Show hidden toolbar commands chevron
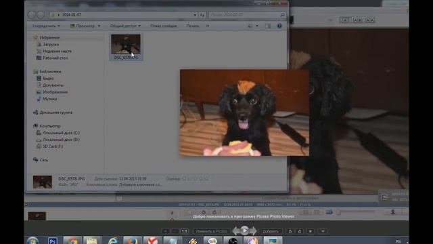The width and height of the screenshot is (433, 244). (x=208, y=26)
